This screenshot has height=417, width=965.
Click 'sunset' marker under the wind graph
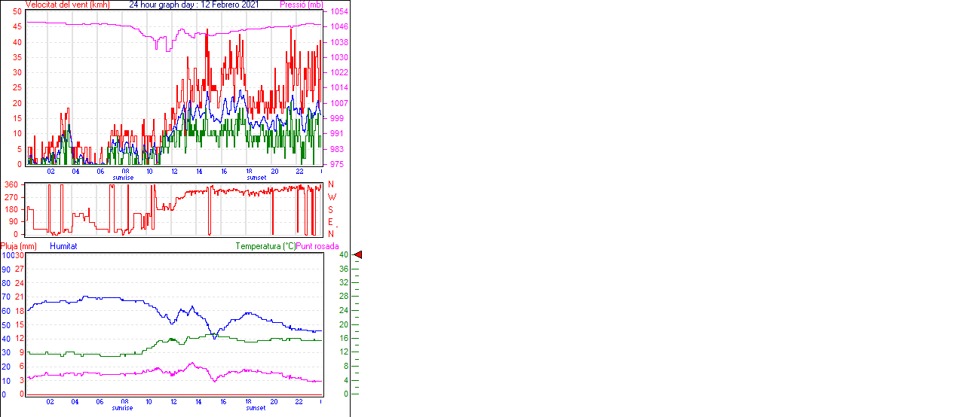coord(256,178)
